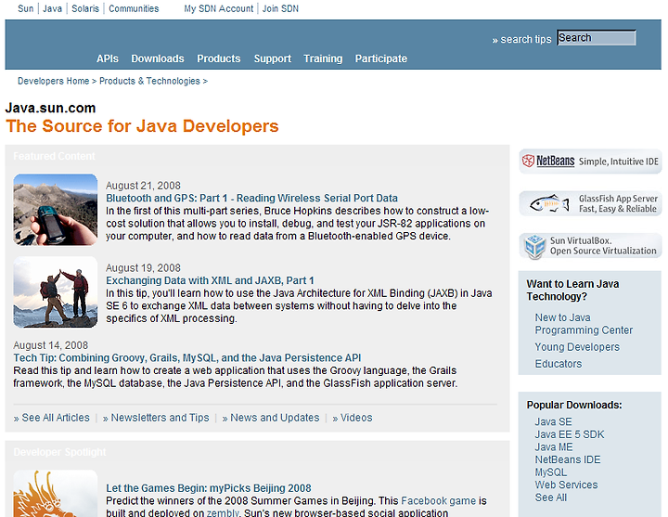This screenshot has width=668, height=517.
Task: Click the August 14, 2008 date text
Action: 51,345
